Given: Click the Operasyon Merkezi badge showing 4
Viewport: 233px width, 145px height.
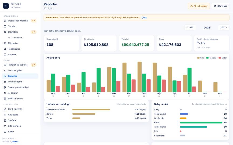Looking at the screenshot, I should click(34, 21).
